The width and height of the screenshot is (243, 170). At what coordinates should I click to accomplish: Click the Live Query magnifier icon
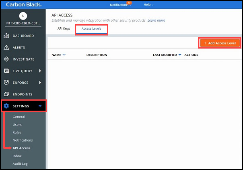pos(6,71)
